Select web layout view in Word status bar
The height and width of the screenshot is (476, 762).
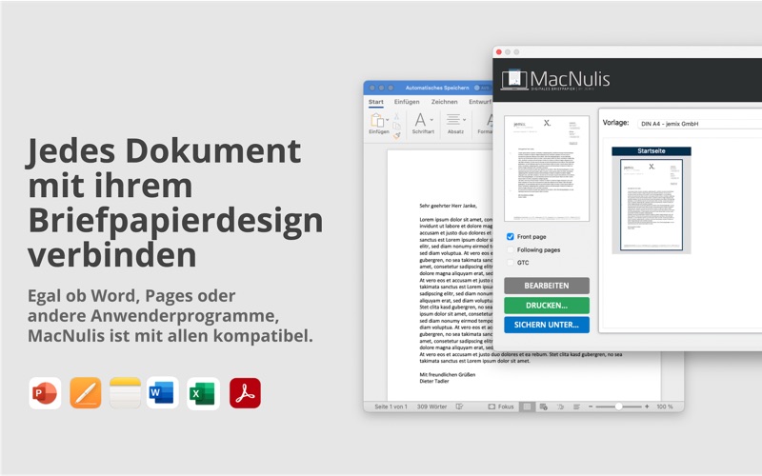coord(544,407)
